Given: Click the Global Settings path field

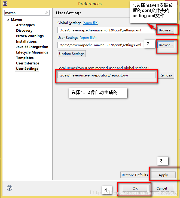Looking at the screenshot, I should click(106, 30).
